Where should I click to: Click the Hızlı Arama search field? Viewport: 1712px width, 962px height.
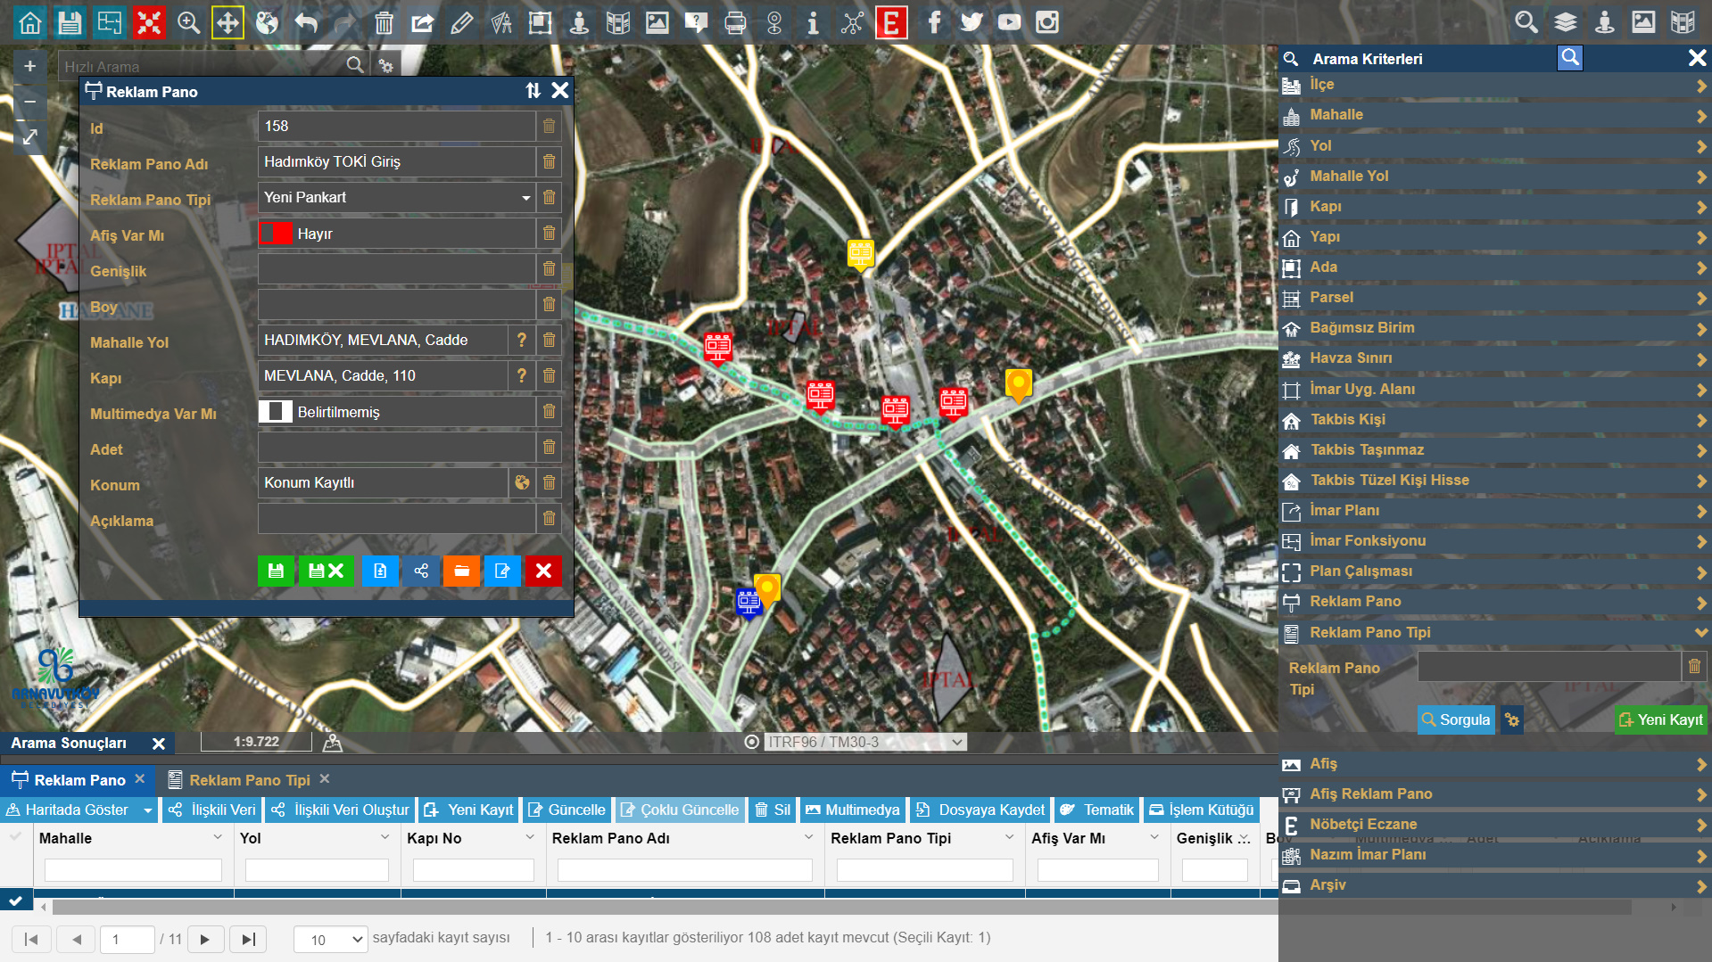tap(203, 66)
